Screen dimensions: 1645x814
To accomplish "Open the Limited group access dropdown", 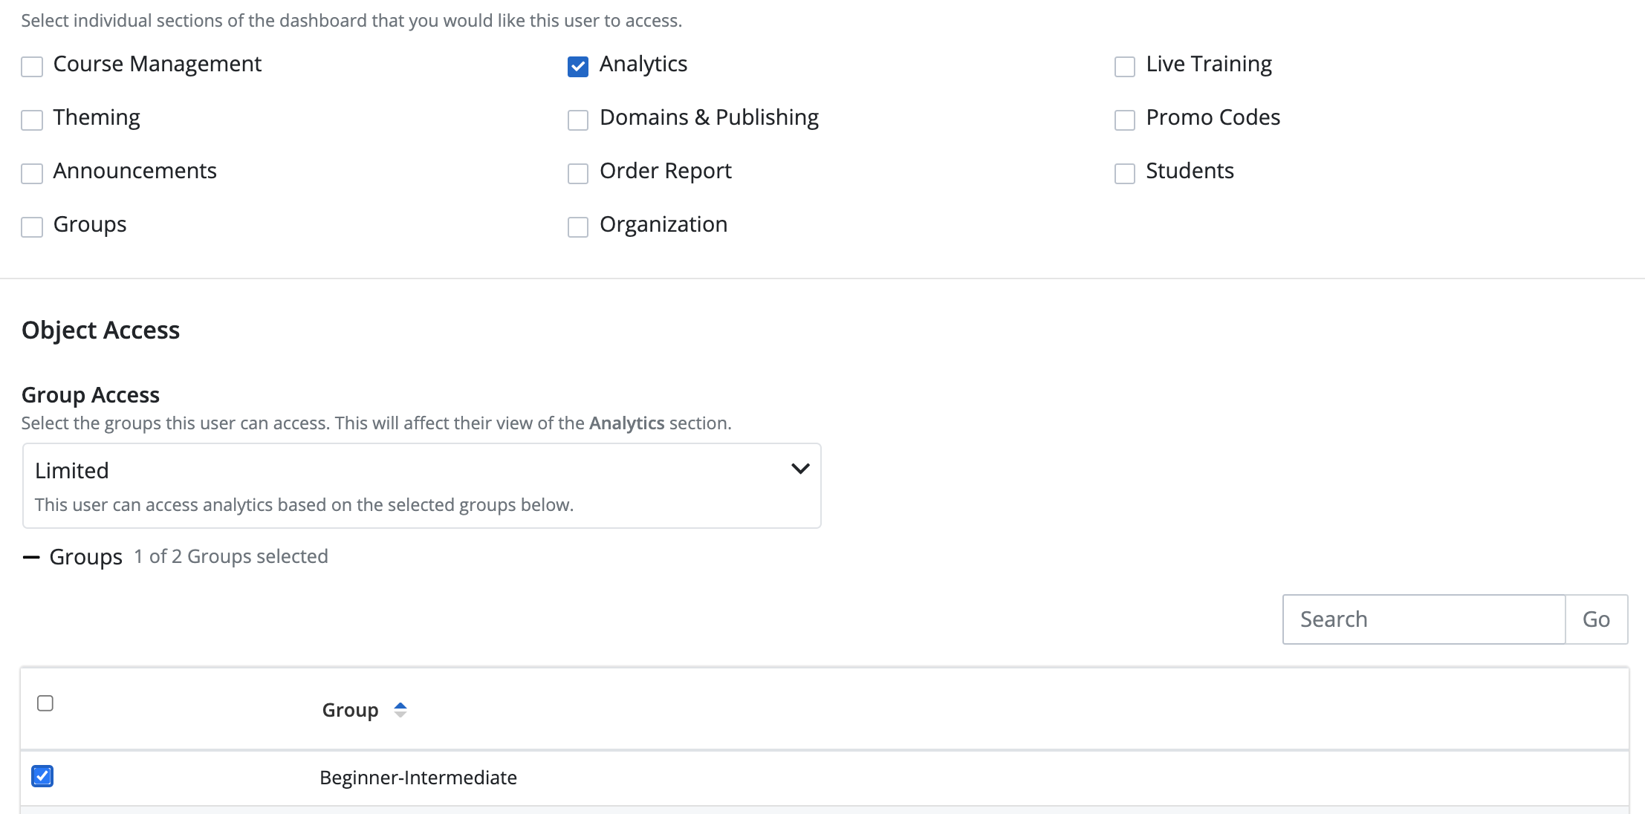I will pyautogui.click(x=421, y=486).
